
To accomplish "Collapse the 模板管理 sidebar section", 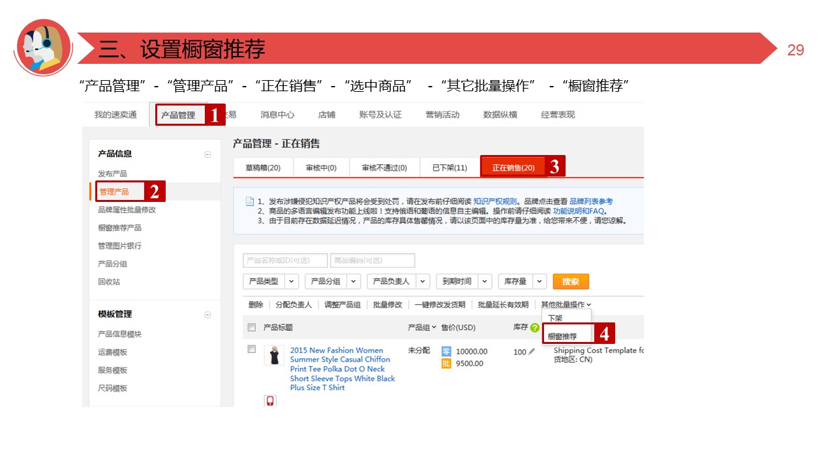I will [207, 315].
